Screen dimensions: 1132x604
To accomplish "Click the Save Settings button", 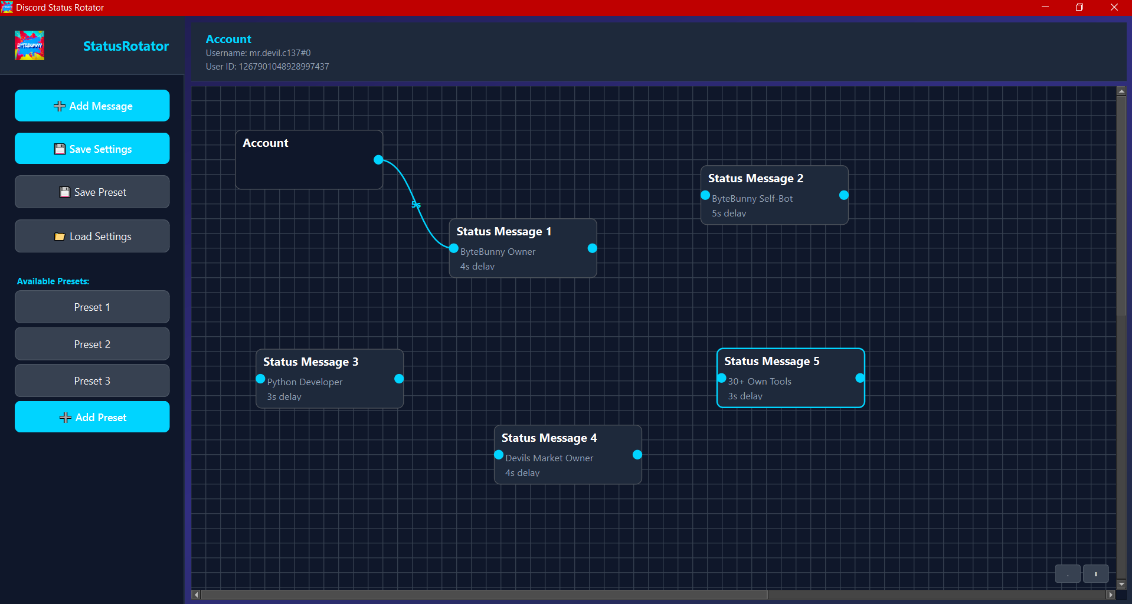I will [91, 149].
